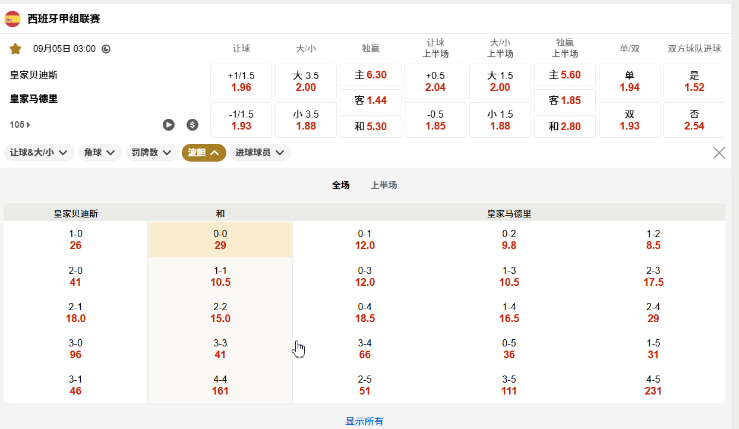Pick score 0-2 at 9.8
The image size is (739, 429).
[509, 239]
